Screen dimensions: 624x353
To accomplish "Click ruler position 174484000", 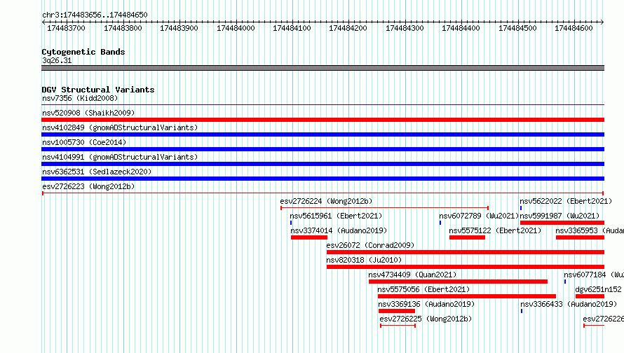I will pos(236,28).
